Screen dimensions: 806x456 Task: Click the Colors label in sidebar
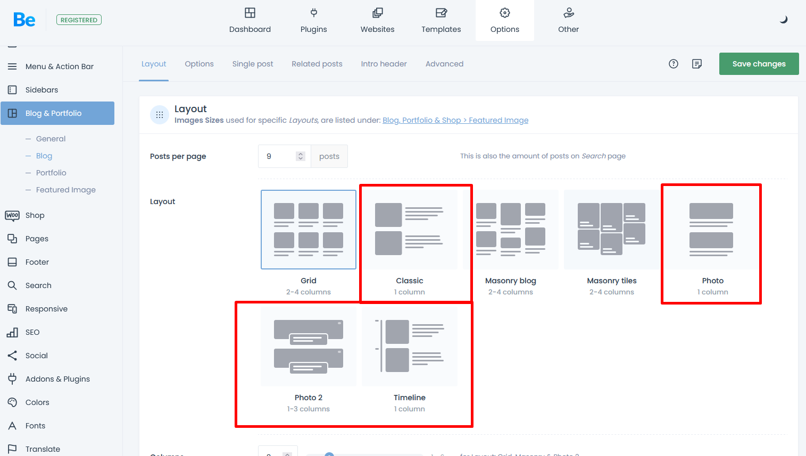37,402
